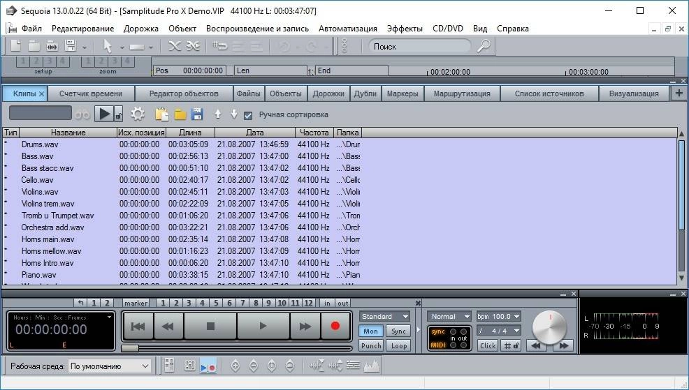The height and width of the screenshot is (390, 689).
Task: Click the yellow folder icon in Clips panel
Action: pos(180,115)
